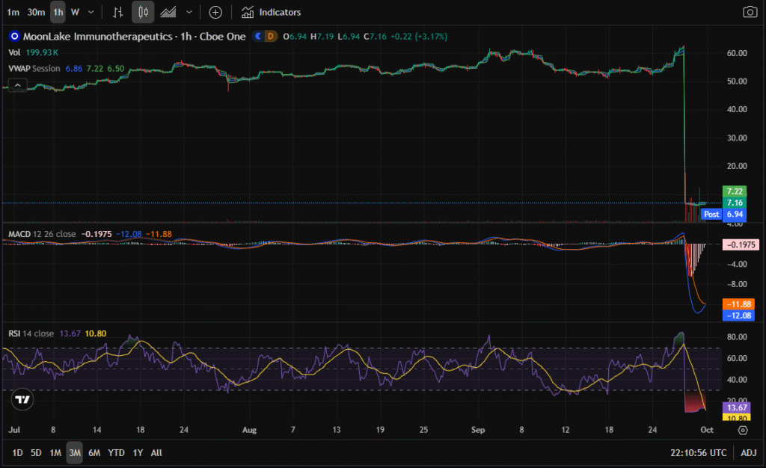
Task: Toggle the extended hours session moon indicator
Action: [x=259, y=36]
